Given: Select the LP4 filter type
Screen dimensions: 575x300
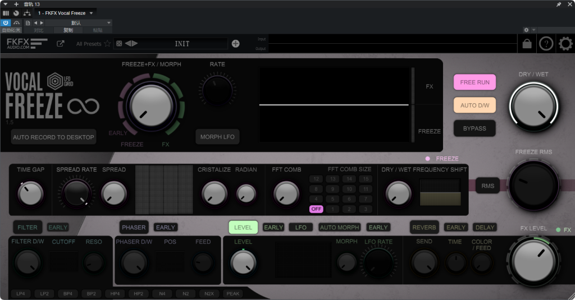Looking at the screenshot, I should point(21,294).
